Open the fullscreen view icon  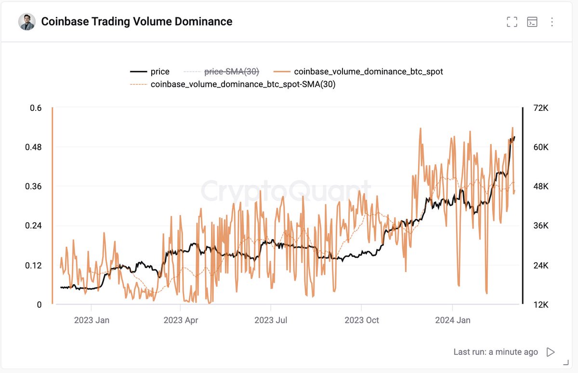tap(512, 21)
